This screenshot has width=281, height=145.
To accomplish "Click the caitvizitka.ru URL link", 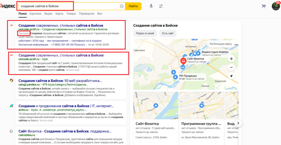I will (27, 135).
